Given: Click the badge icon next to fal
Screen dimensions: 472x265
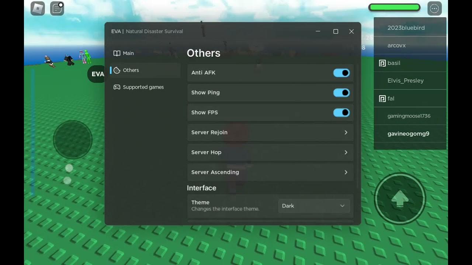Looking at the screenshot, I should (382, 99).
